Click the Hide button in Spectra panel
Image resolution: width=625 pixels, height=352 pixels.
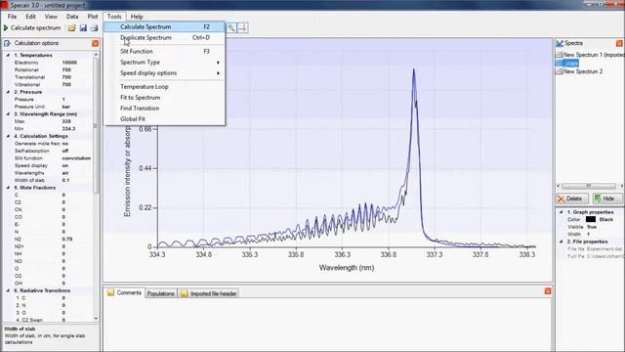pos(606,198)
